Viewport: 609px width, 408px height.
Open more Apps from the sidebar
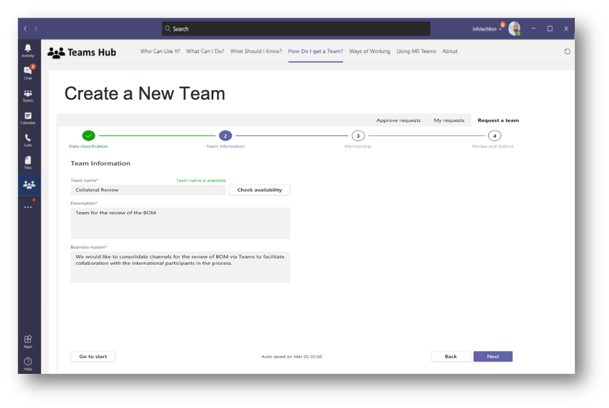(28, 340)
